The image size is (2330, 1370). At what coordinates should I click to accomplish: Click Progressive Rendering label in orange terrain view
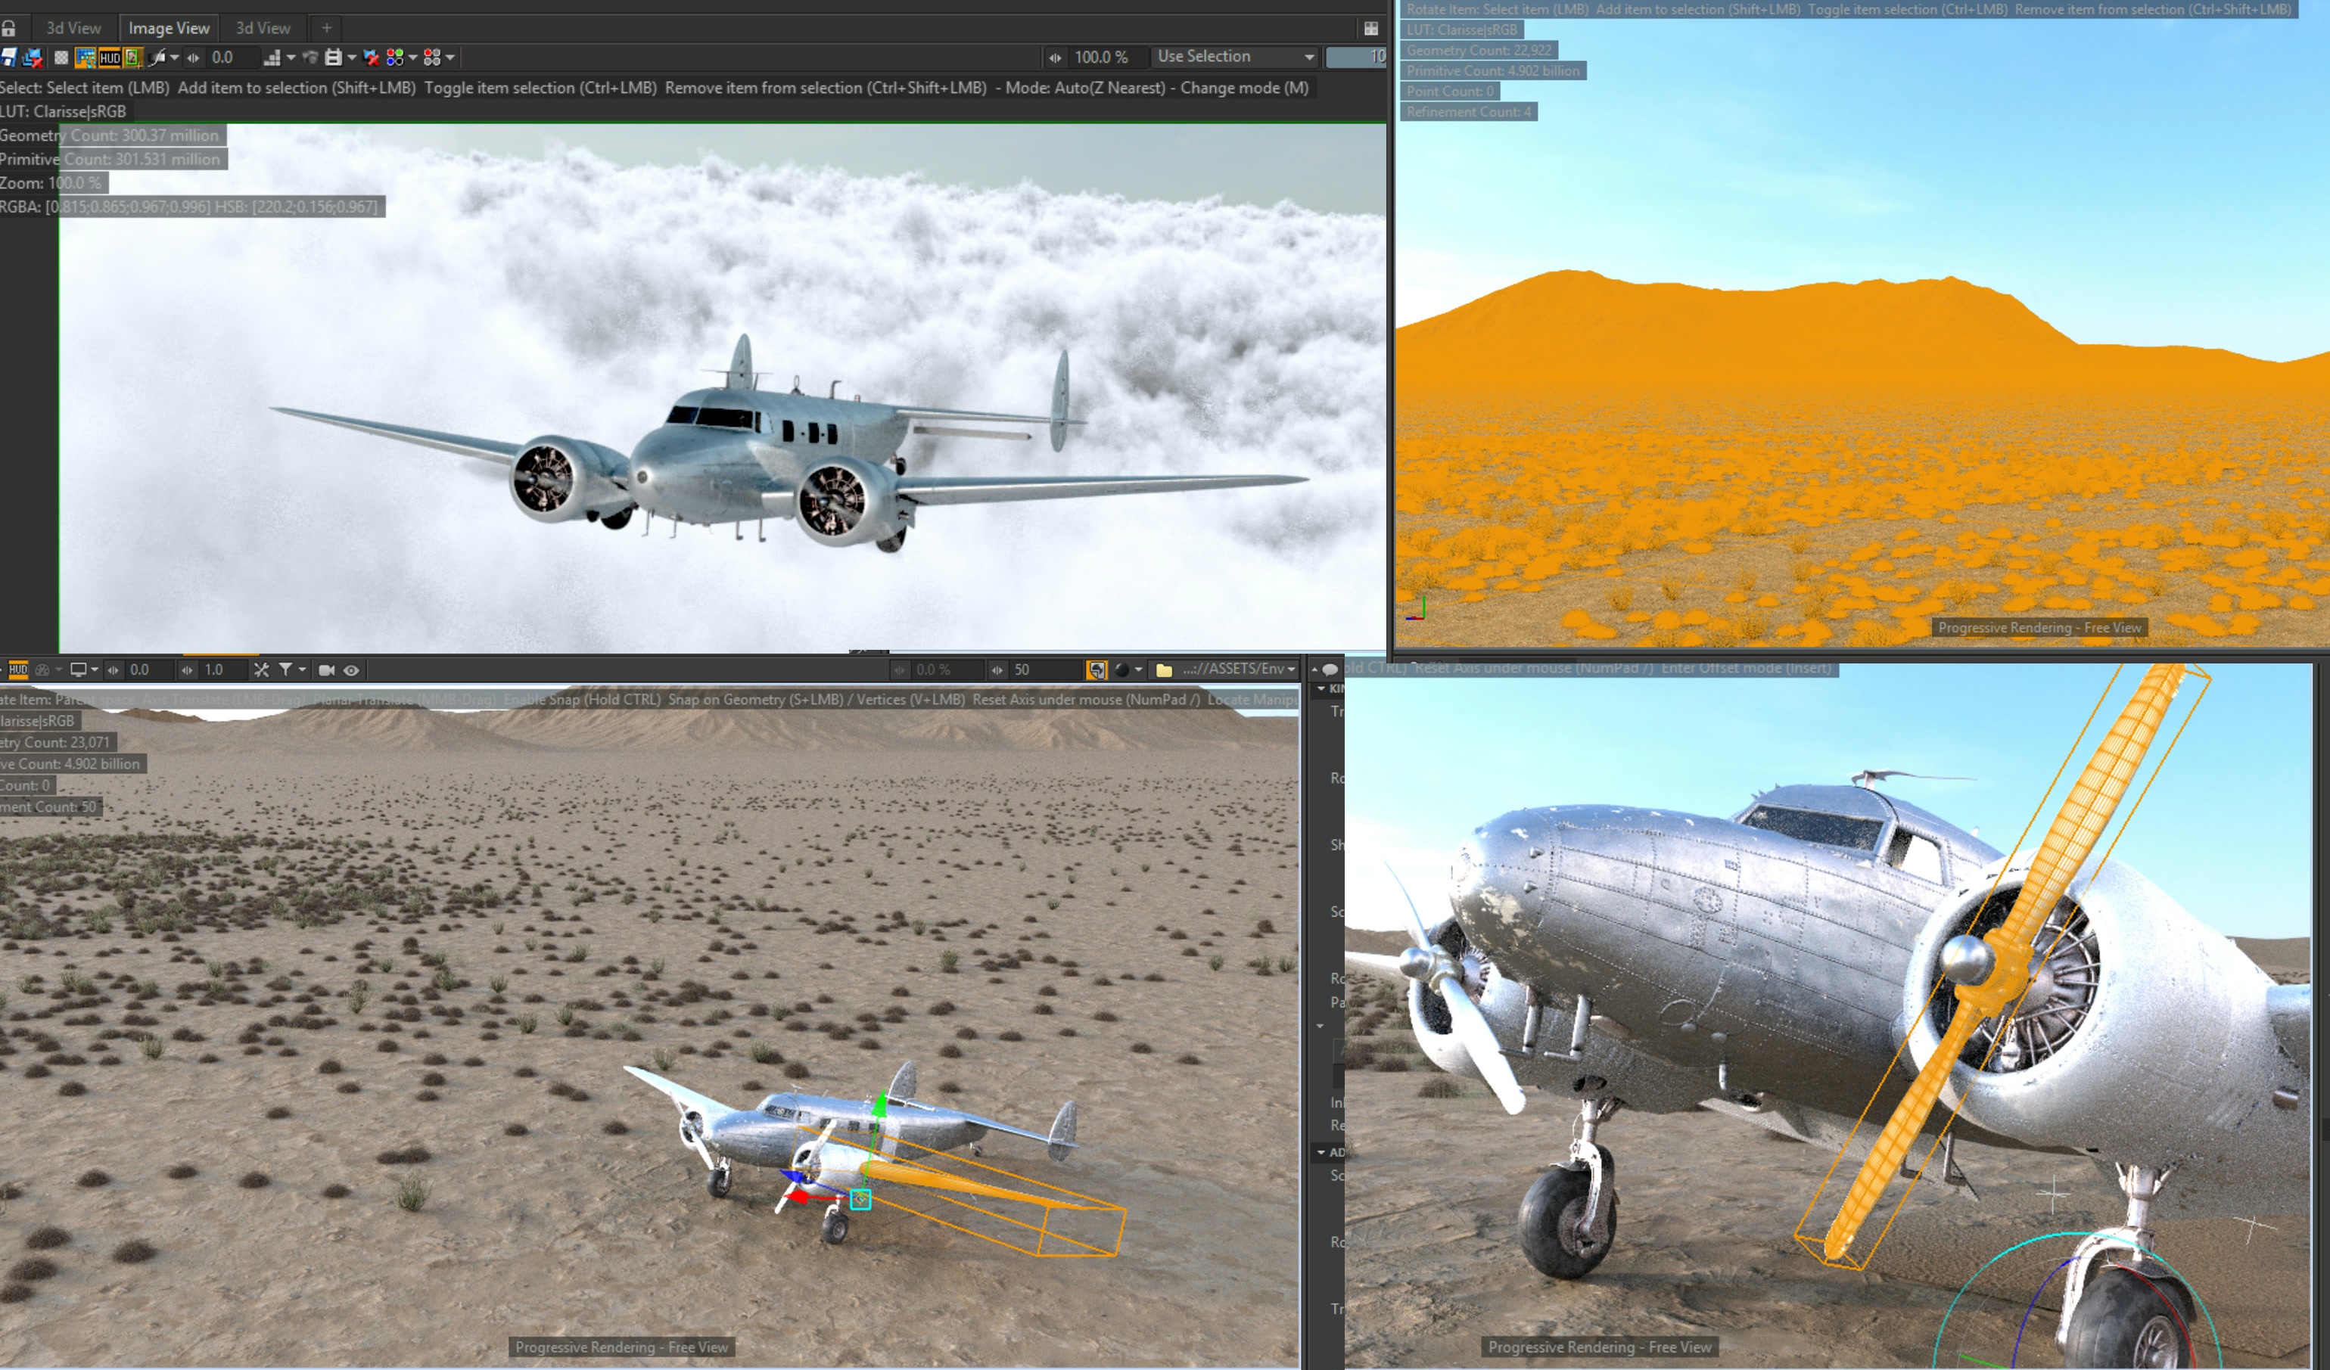coord(2039,628)
